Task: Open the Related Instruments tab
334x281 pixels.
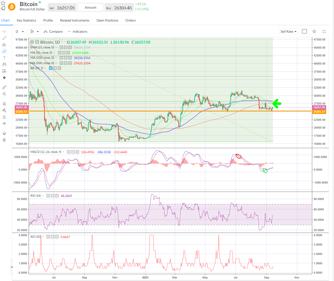Action: pos(75,21)
